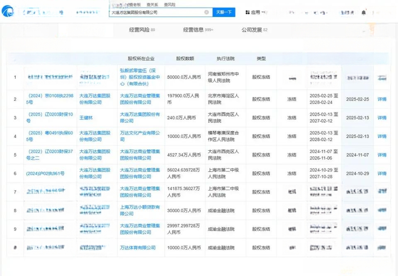
Task: Select the 30000.0万人民币 amount cell
Action: click(x=184, y=210)
